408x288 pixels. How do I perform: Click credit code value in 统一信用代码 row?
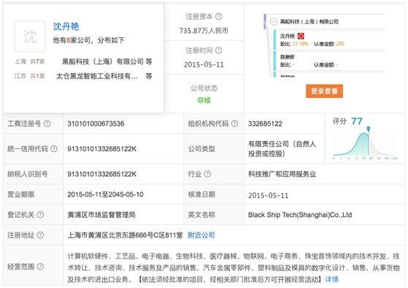click(x=102, y=149)
